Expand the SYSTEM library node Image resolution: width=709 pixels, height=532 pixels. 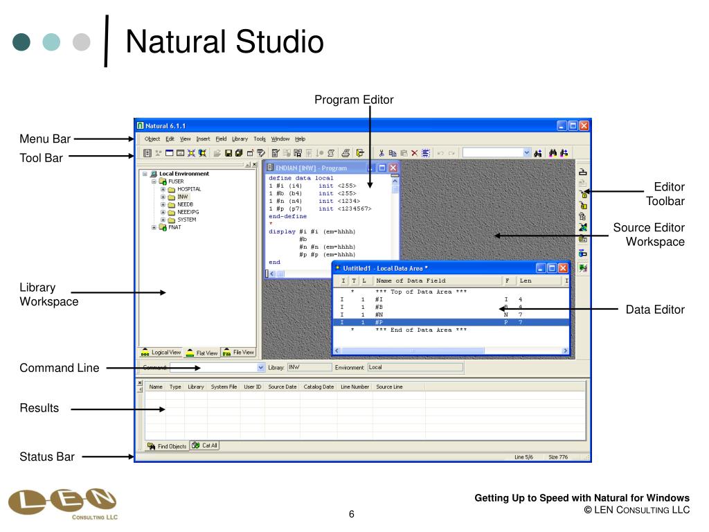[x=163, y=220]
